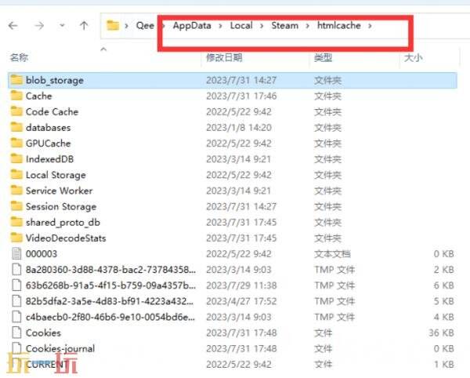Click the databases folder name
The image size is (470, 378).
49,128
